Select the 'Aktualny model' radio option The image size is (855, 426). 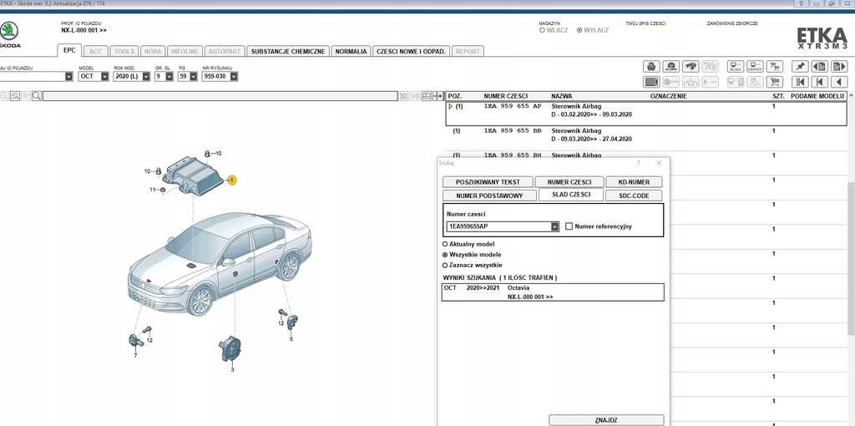pyautogui.click(x=445, y=244)
